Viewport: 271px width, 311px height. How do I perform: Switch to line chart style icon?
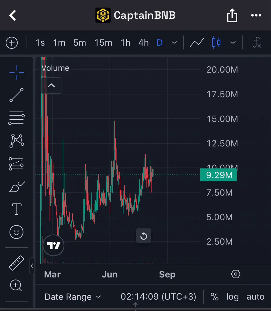(197, 43)
